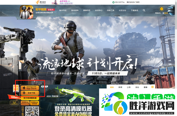Click the 和平精英联动版本-流浪地球 label
Image resolution: width=177 pixels, height=116 pixels.
coord(68,74)
